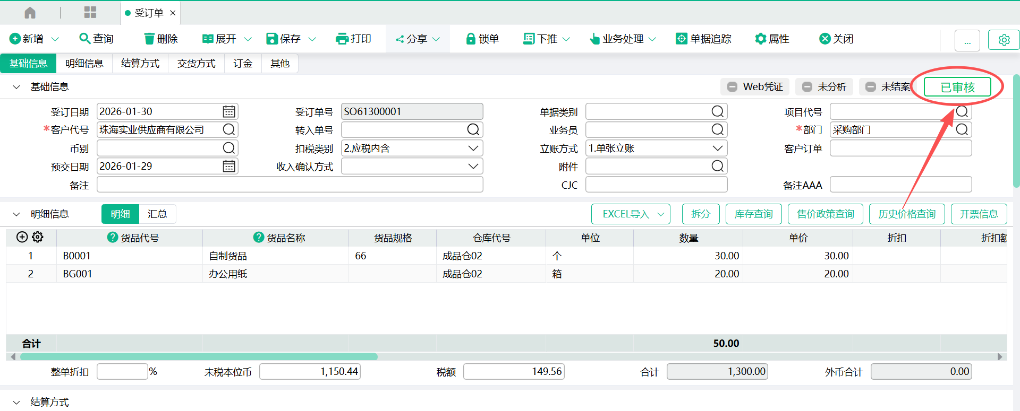Collapse the 基础信息 section

16,87
